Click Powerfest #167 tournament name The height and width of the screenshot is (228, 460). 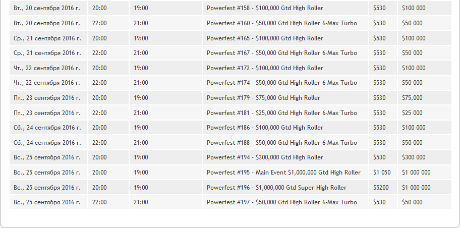[281, 53]
